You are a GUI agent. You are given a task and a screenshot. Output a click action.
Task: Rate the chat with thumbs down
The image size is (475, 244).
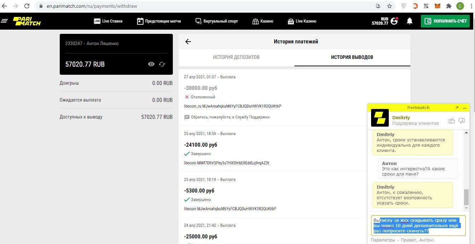point(462,121)
